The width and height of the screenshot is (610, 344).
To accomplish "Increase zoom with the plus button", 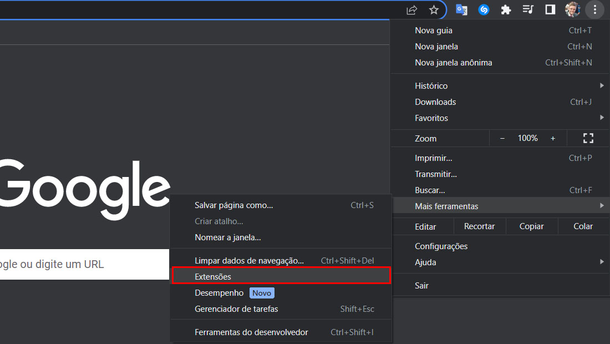I will coord(553,139).
